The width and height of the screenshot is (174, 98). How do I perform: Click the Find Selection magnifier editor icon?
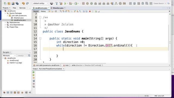click(x=61, y=11)
